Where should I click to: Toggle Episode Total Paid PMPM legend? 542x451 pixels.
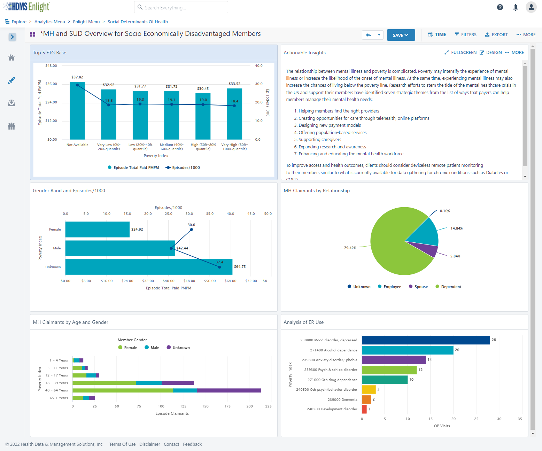133,168
